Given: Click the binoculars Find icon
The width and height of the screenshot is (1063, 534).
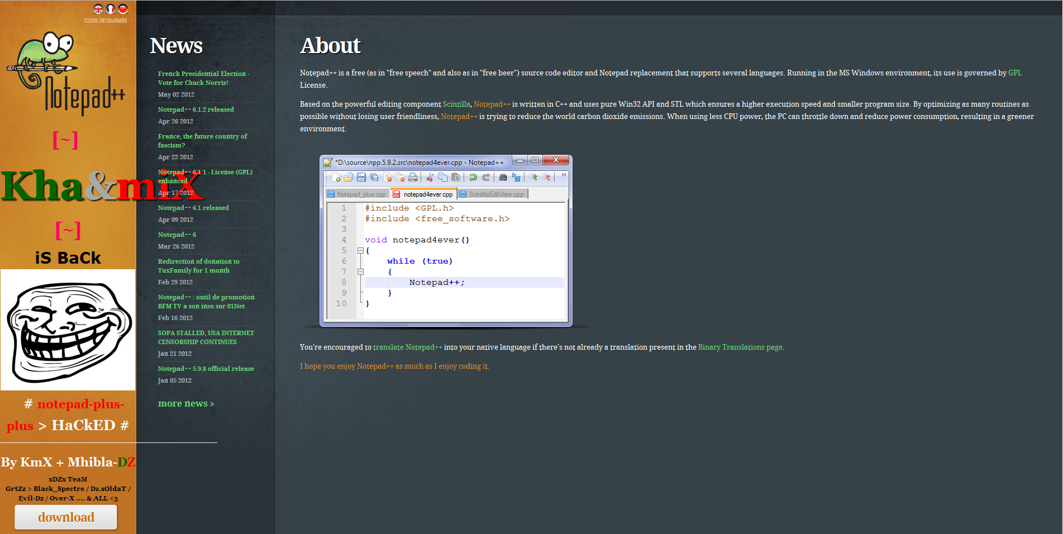Looking at the screenshot, I should pyautogui.click(x=503, y=177).
